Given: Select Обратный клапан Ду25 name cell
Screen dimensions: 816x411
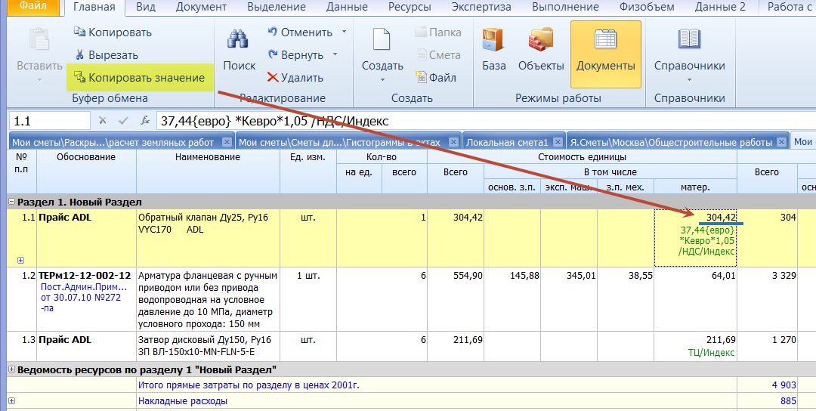Looking at the screenshot, I should tap(209, 238).
